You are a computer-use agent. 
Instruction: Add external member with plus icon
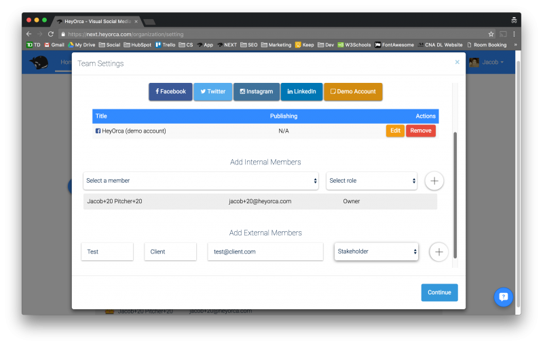[x=438, y=252]
